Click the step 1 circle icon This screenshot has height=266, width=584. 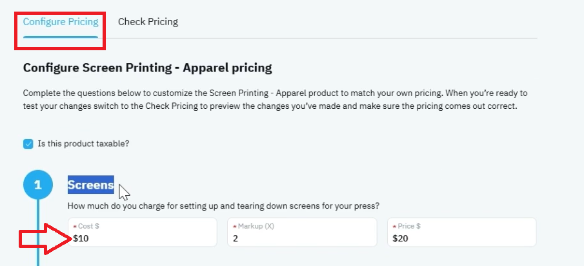click(38, 185)
